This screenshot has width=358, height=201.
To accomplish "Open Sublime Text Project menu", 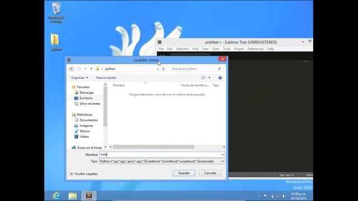I will click(x=239, y=49).
